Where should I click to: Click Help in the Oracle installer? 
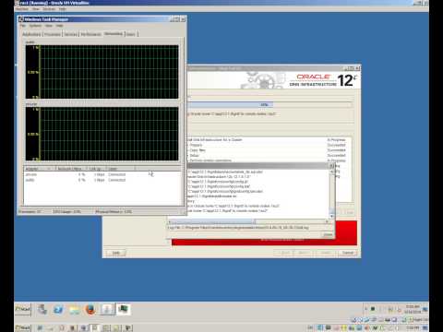coord(116,253)
